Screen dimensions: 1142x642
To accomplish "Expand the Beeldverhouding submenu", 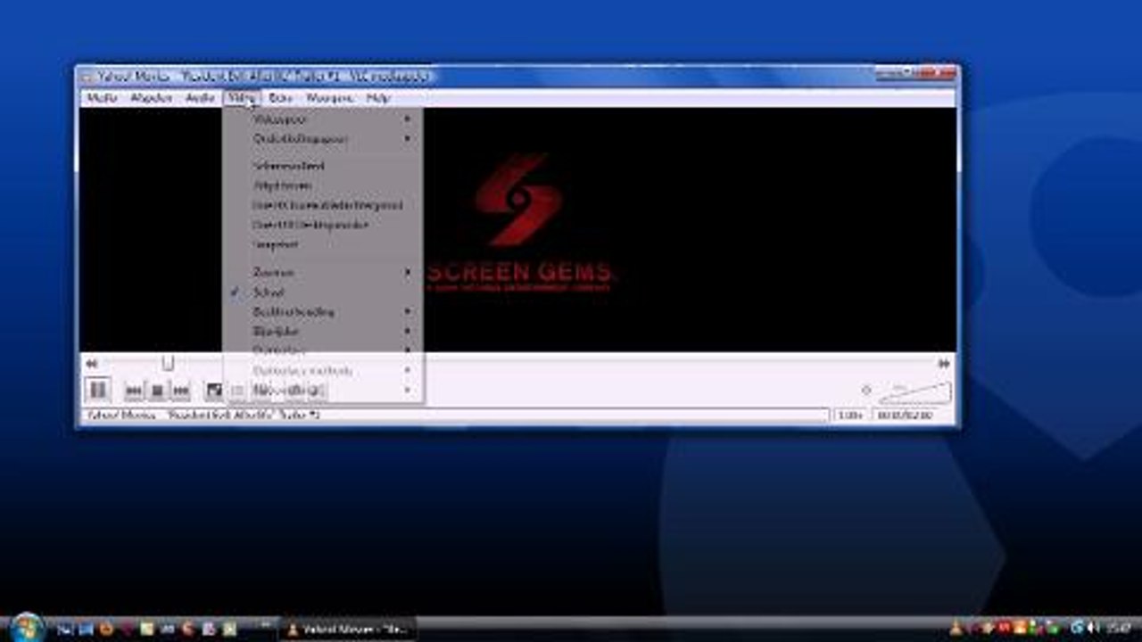I will pyautogui.click(x=322, y=311).
